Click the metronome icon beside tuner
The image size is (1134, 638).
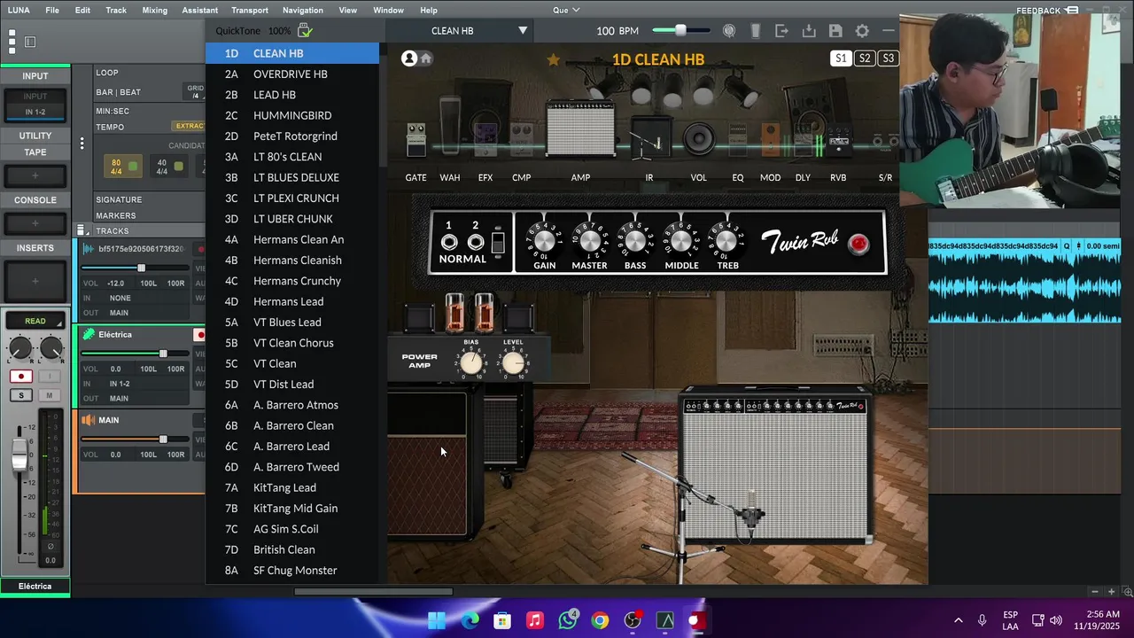pos(756,31)
